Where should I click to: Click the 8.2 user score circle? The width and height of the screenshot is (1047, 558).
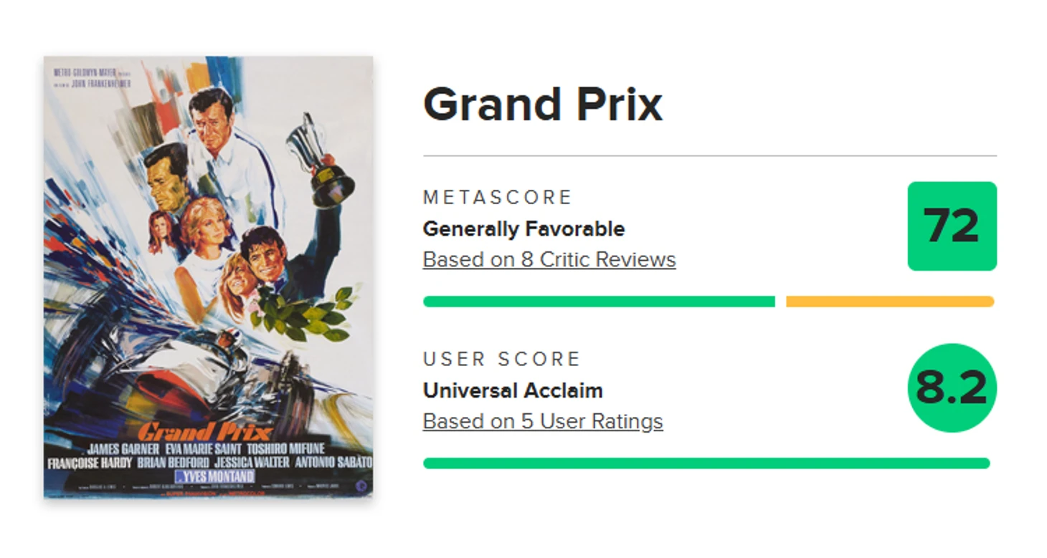point(952,388)
